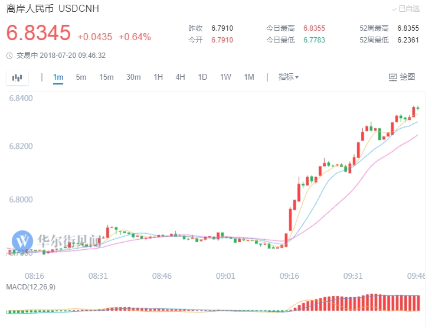The width and height of the screenshot is (432, 329).
Task: Show the 1W weekly chart
Action: (225, 77)
